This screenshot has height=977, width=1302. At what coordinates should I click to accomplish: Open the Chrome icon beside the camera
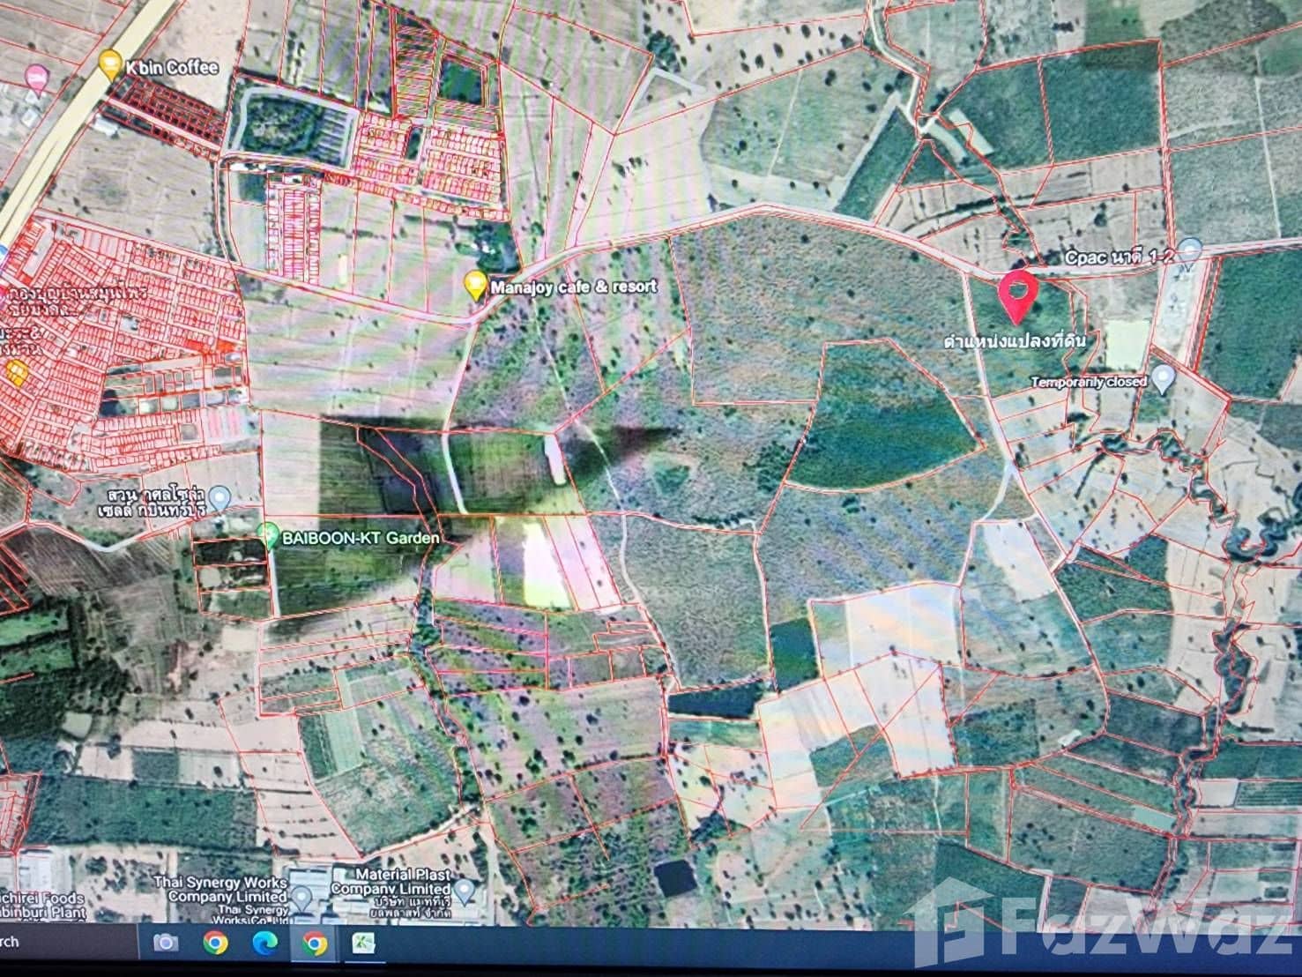(215, 943)
